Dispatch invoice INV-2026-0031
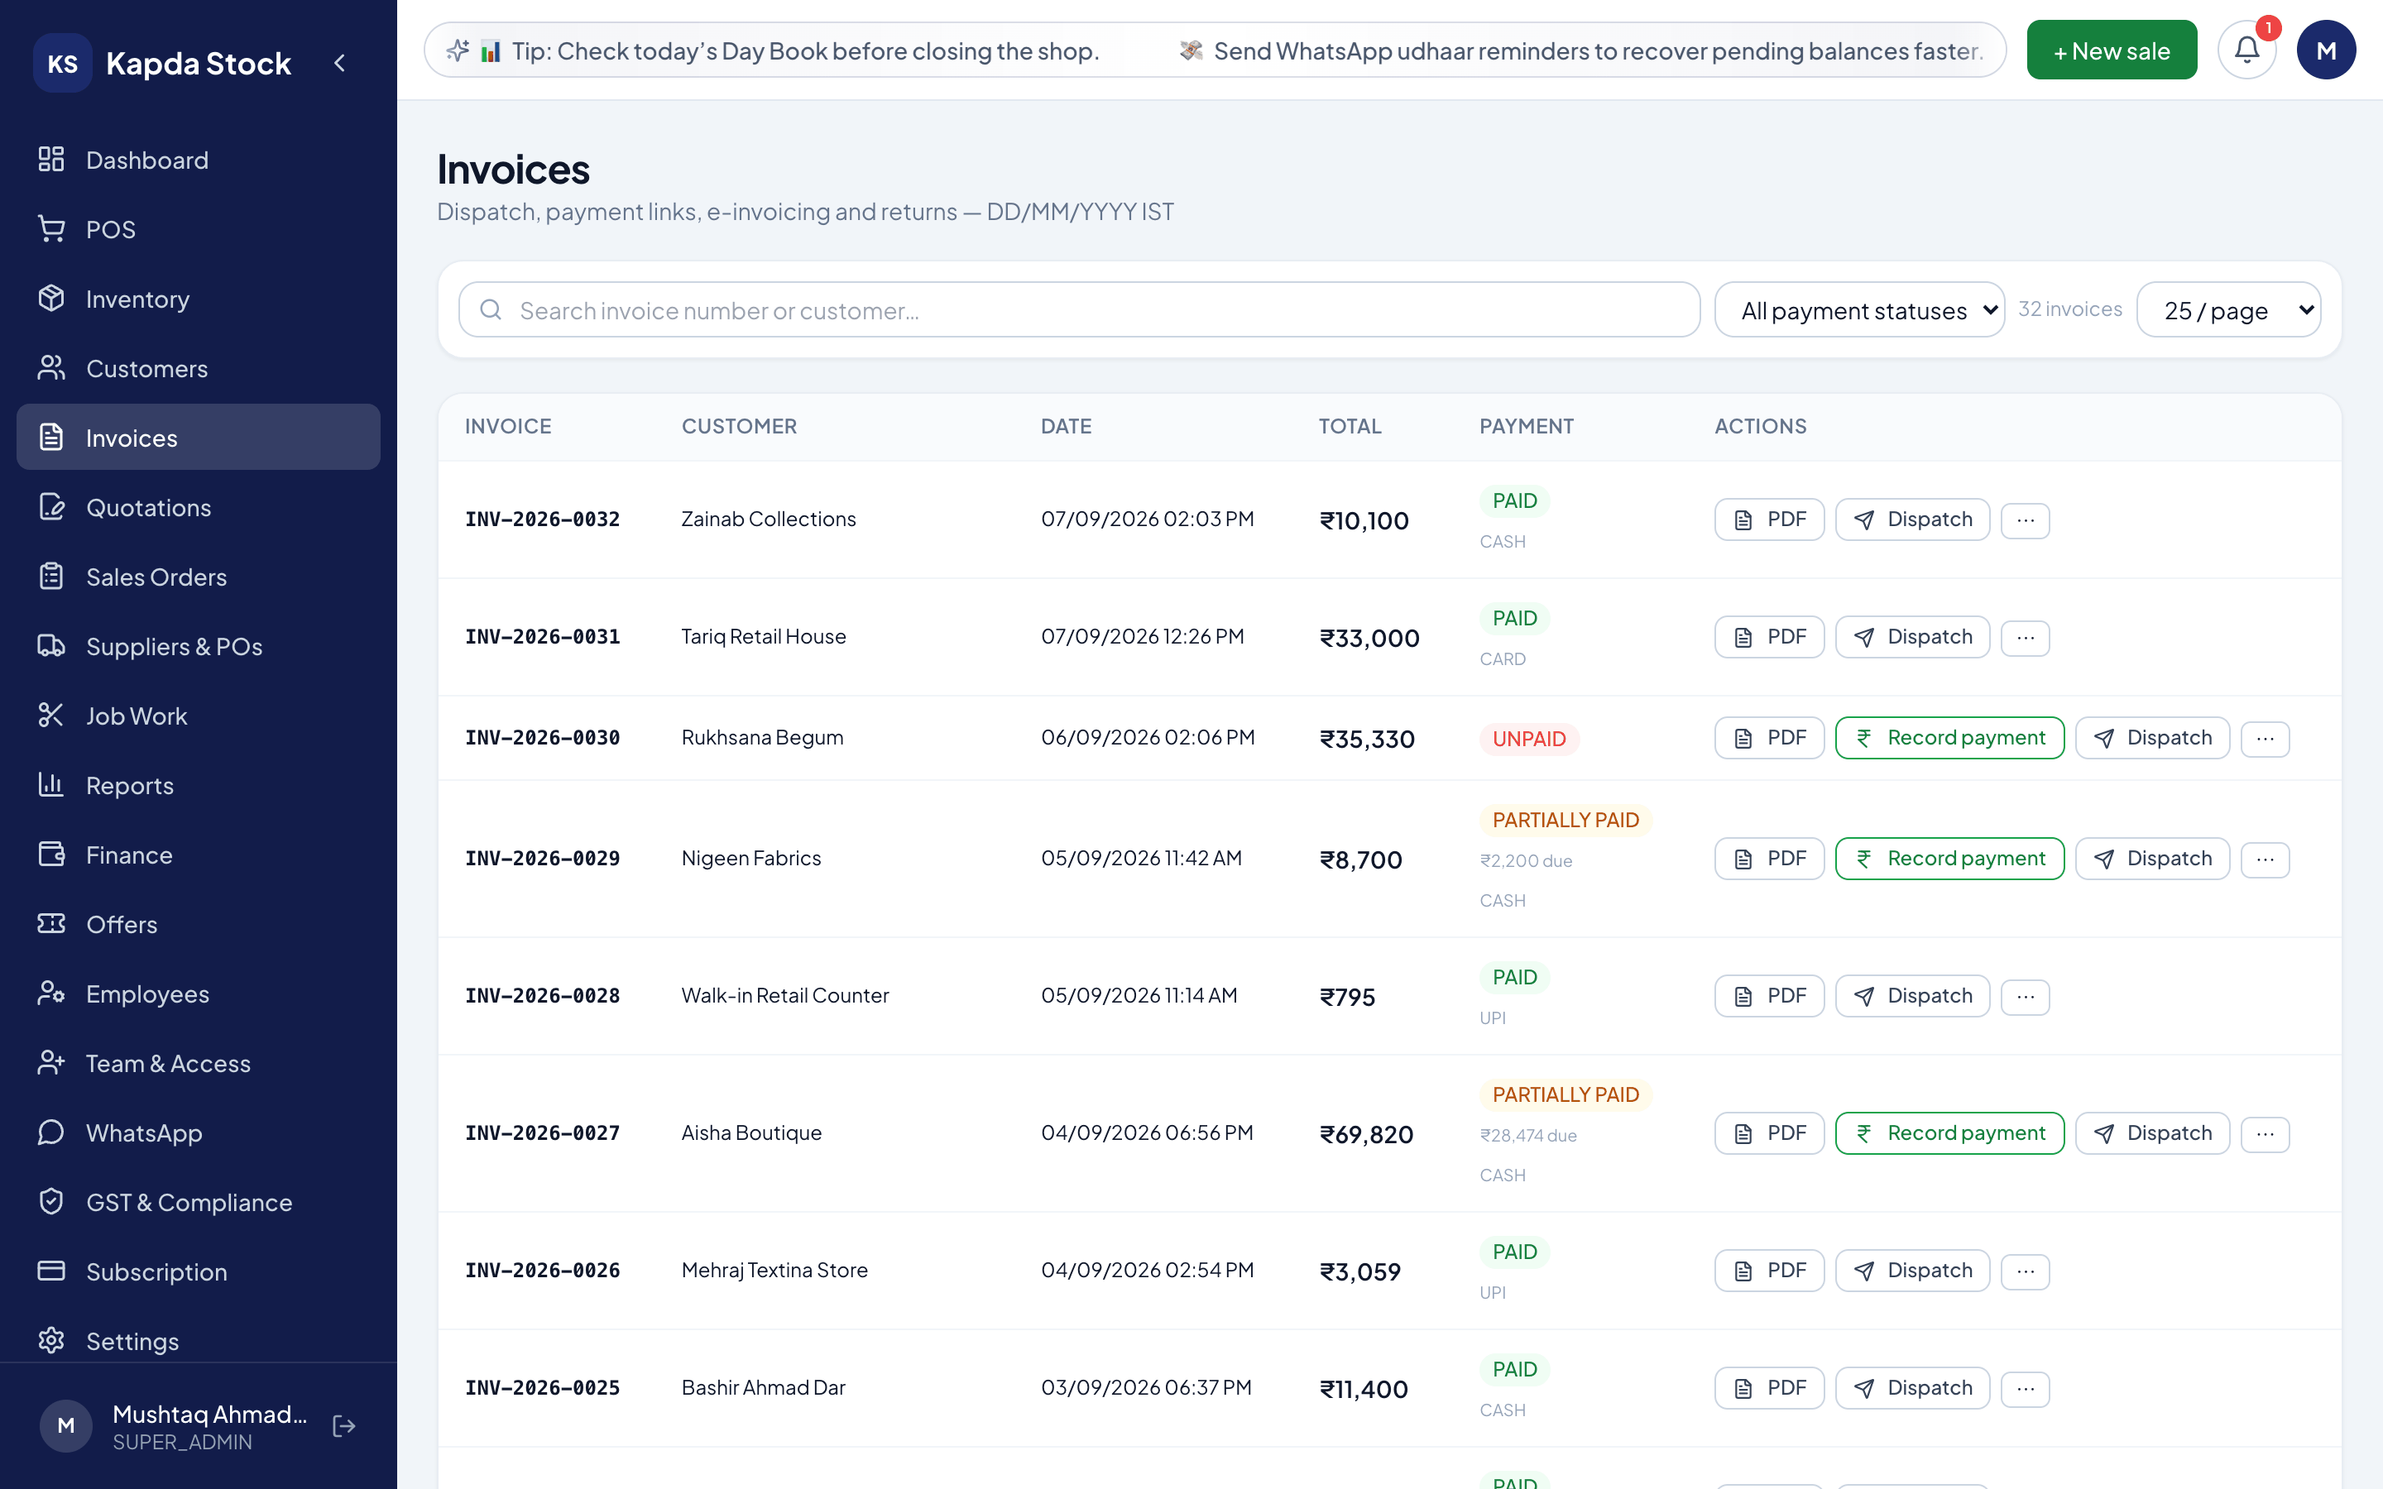2383x1489 pixels. tap(1912, 636)
